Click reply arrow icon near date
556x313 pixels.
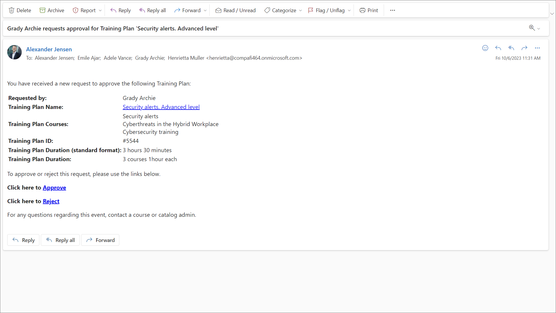[498, 48]
